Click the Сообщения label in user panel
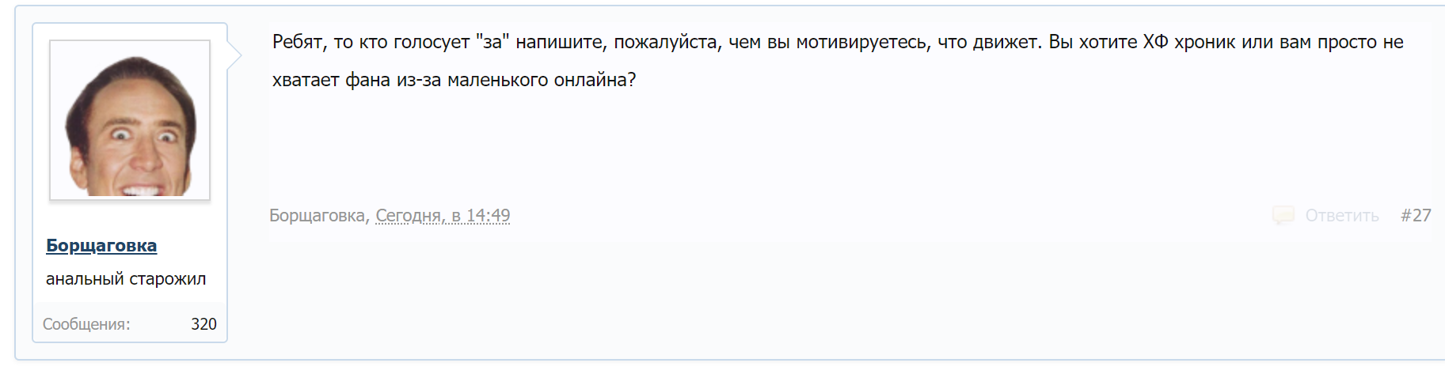Screen dimensions: 1445x374 pyautogui.click(x=86, y=324)
